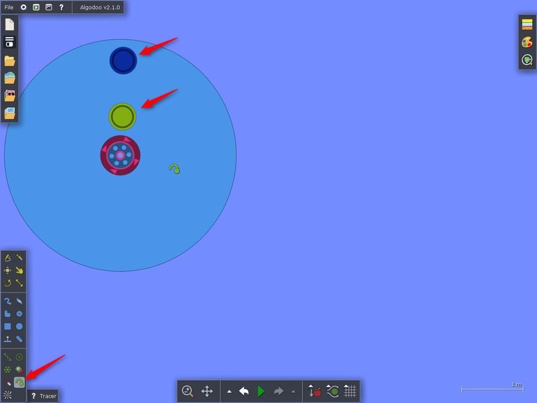Image resolution: width=537 pixels, height=403 pixels.
Task: Select the Circle tool
Action: 20,327
